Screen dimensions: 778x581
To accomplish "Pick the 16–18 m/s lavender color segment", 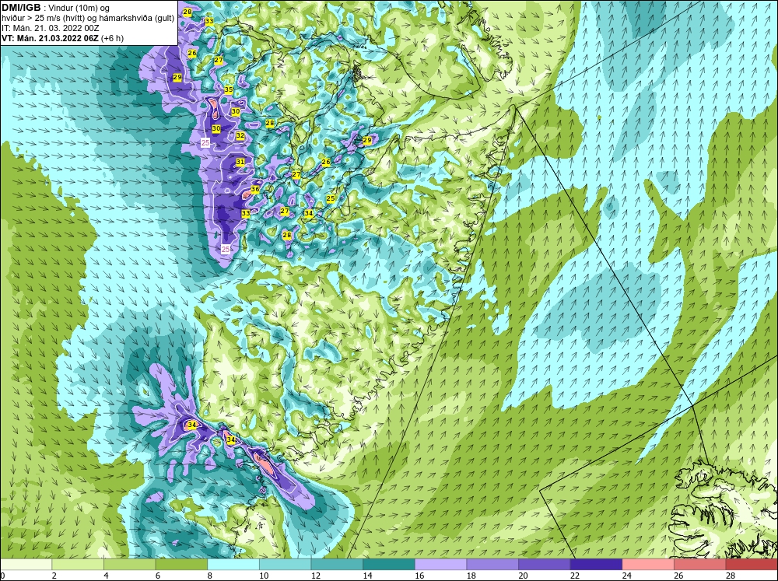I will click(440, 564).
